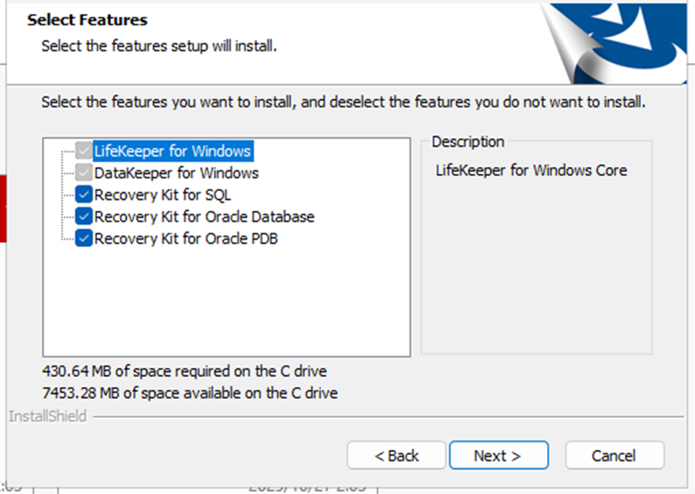This screenshot has height=494, width=695.
Task: Click the 'Select Features' heading
Action: [x=87, y=19]
